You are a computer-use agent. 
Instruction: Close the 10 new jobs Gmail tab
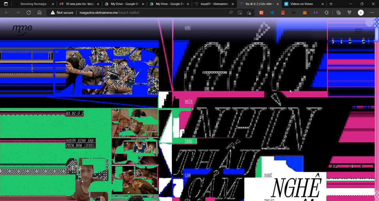(x=98, y=4)
